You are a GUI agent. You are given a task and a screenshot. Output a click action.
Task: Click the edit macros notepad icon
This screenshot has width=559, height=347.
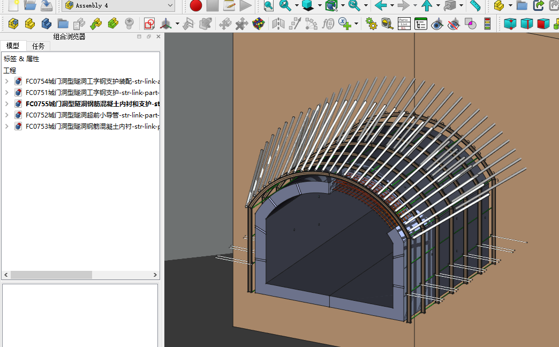coord(229,5)
